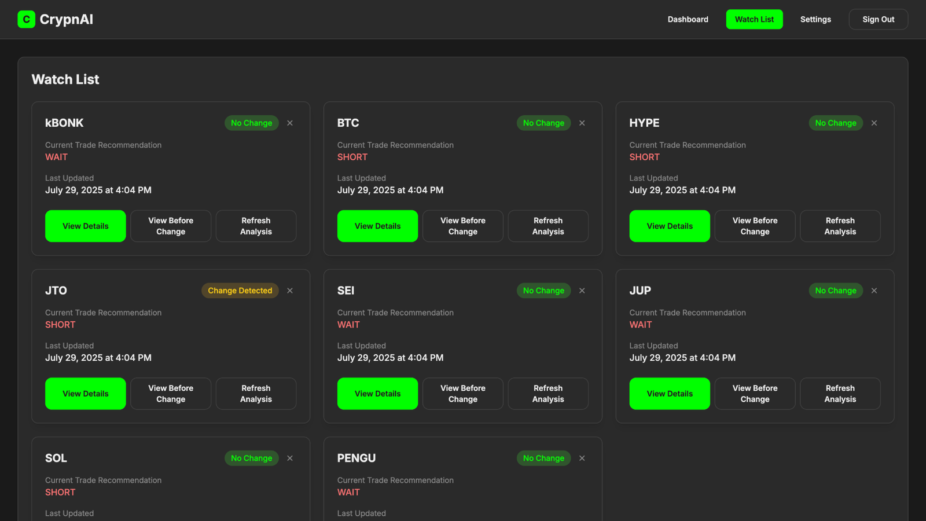Refresh Analysis for HYPE
The image size is (926, 521).
(840, 226)
